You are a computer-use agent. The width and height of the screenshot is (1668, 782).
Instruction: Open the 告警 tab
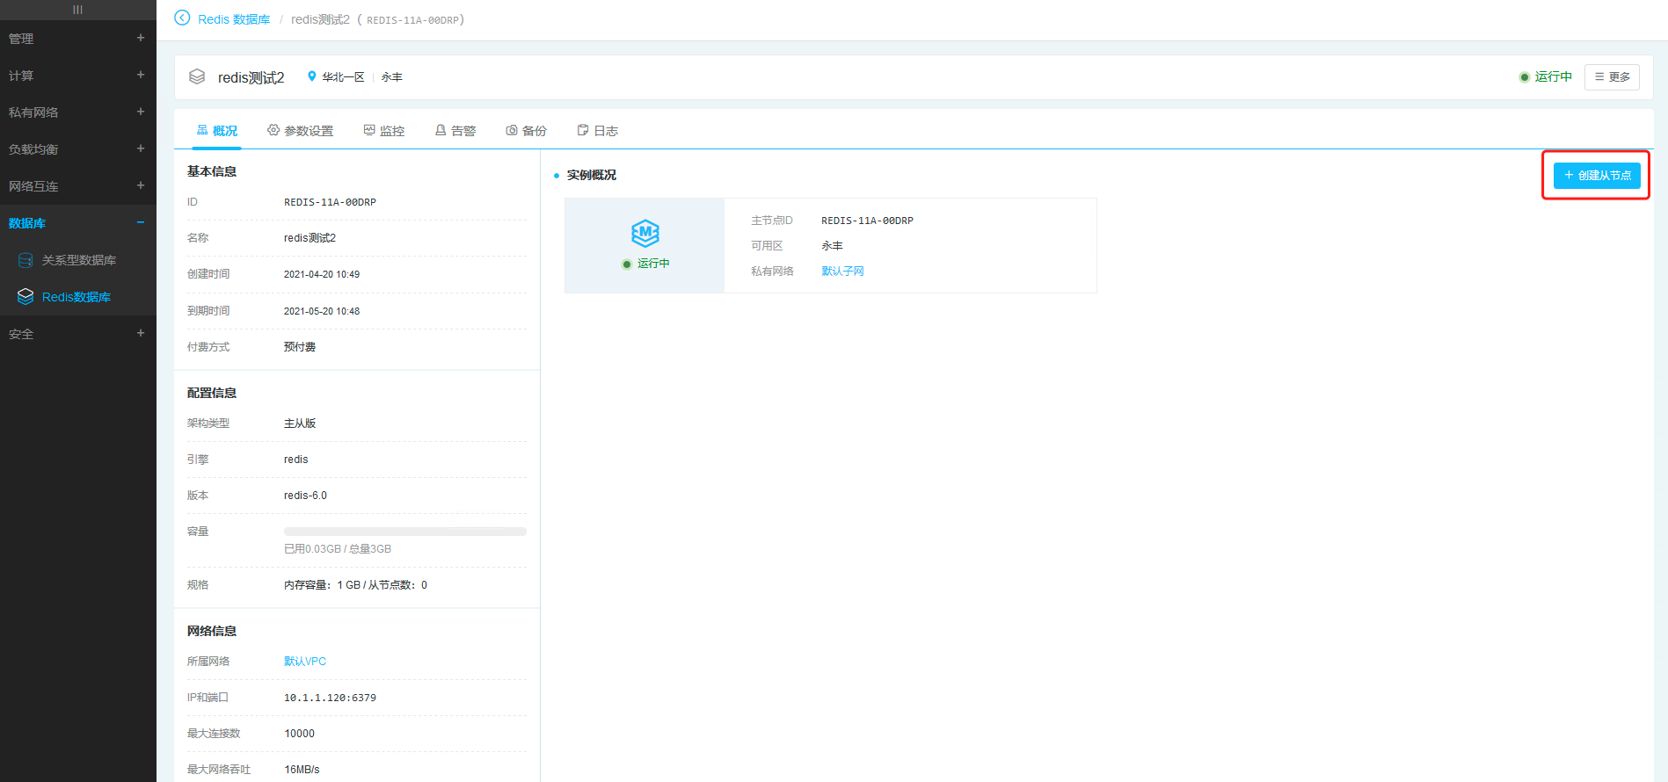pos(455,131)
